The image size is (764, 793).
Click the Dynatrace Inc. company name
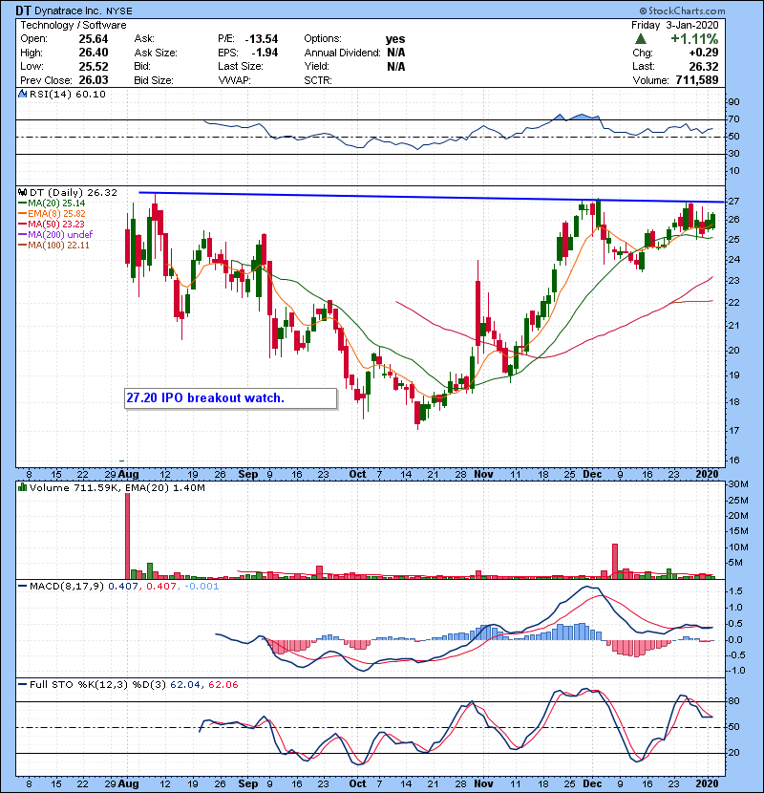click(68, 11)
